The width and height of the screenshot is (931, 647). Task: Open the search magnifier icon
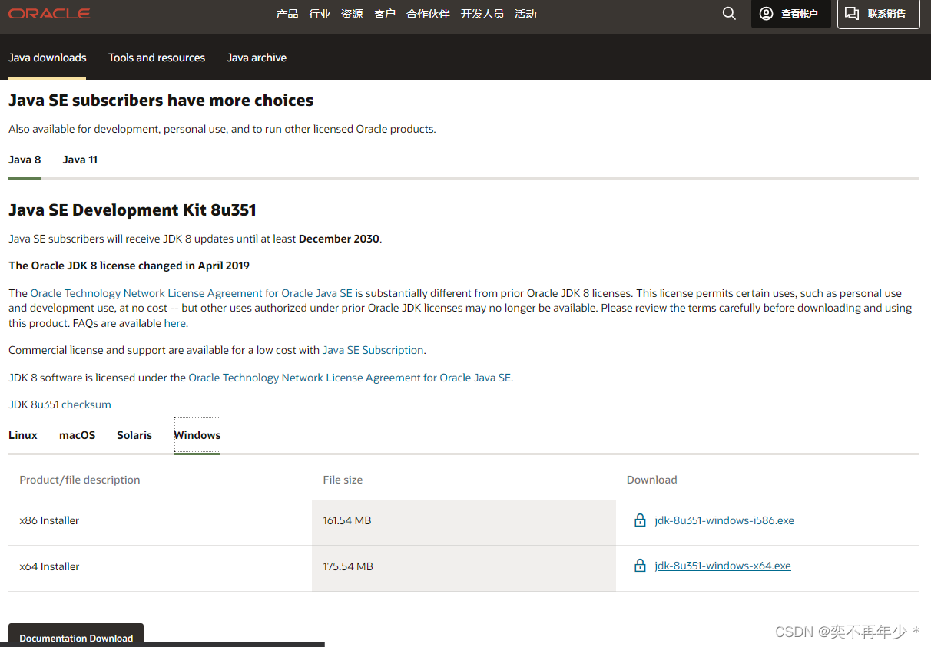coord(729,14)
